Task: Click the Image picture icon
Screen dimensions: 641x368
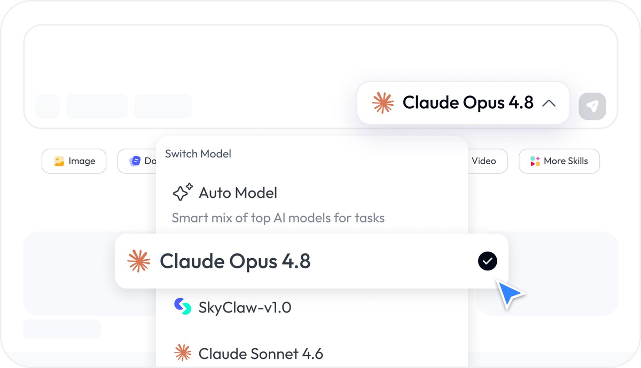Action: point(59,161)
